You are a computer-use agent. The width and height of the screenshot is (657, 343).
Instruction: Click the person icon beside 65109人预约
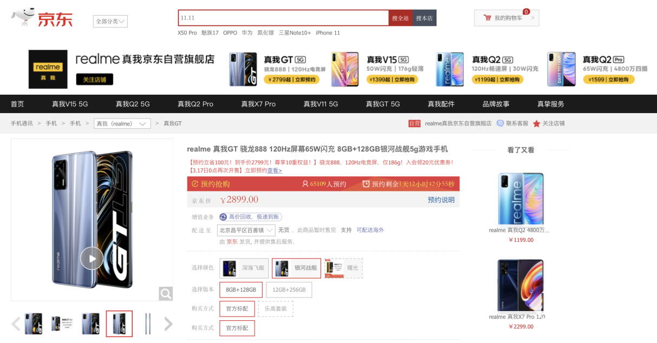tap(305, 184)
